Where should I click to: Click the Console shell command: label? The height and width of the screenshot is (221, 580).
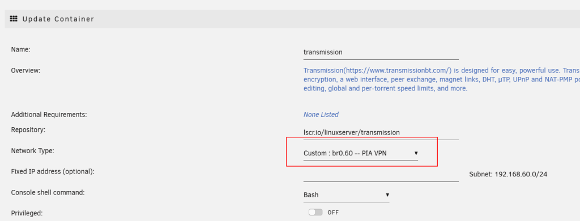(48, 192)
